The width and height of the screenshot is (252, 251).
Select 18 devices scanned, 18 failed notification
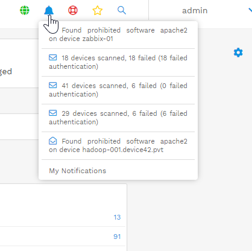pos(118,62)
